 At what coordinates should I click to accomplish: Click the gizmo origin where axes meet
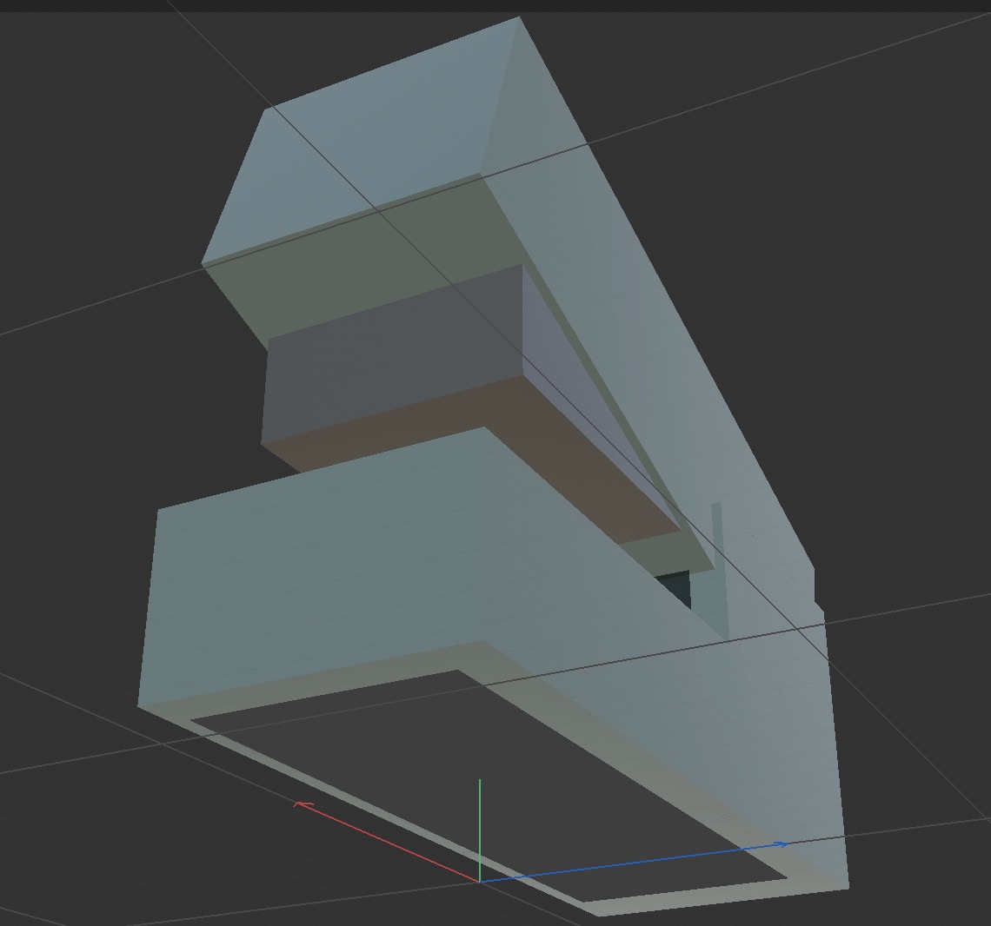point(479,881)
